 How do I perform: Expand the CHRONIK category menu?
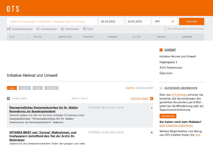point(118,37)
